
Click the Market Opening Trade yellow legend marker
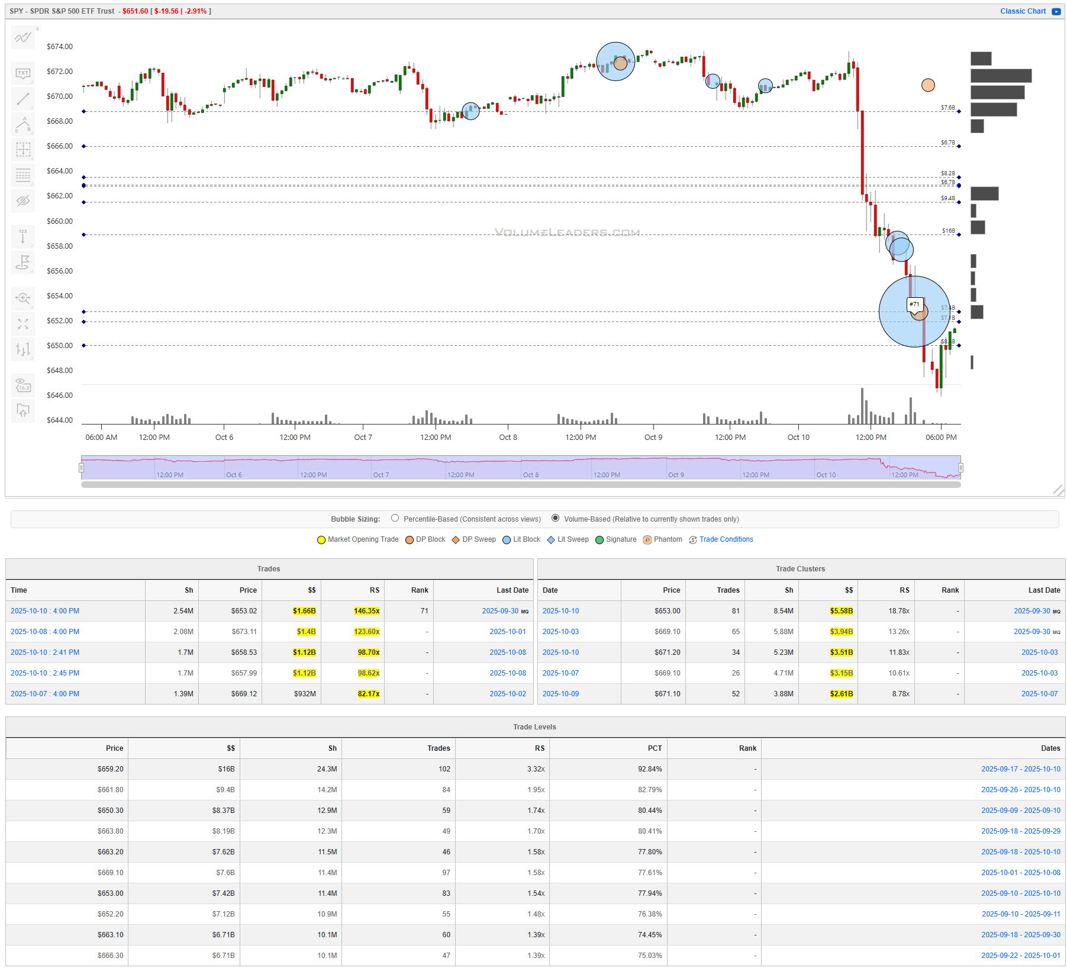click(x=321, y=540)
